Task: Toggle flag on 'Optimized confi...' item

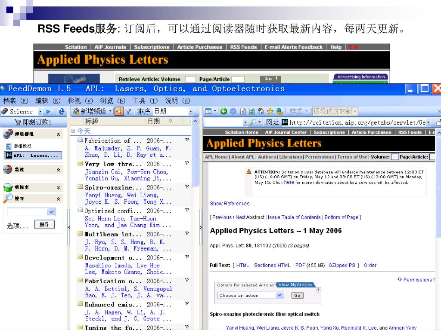Action: click(187, 210)
